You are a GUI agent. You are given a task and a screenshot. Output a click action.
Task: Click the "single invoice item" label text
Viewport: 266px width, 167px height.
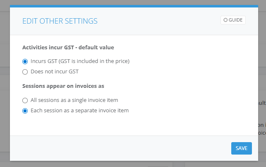[x=95, y=100]
